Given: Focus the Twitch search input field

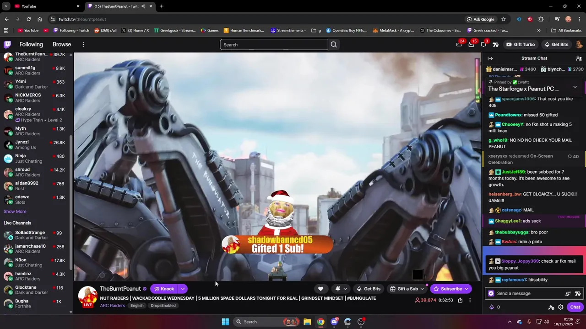Looking at the screenshot, I should 274,44.
